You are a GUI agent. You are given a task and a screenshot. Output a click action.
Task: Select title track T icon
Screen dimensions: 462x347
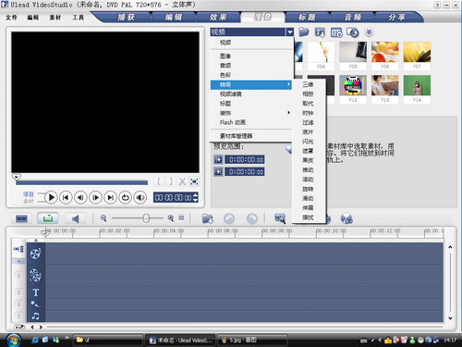pos(36,292)
